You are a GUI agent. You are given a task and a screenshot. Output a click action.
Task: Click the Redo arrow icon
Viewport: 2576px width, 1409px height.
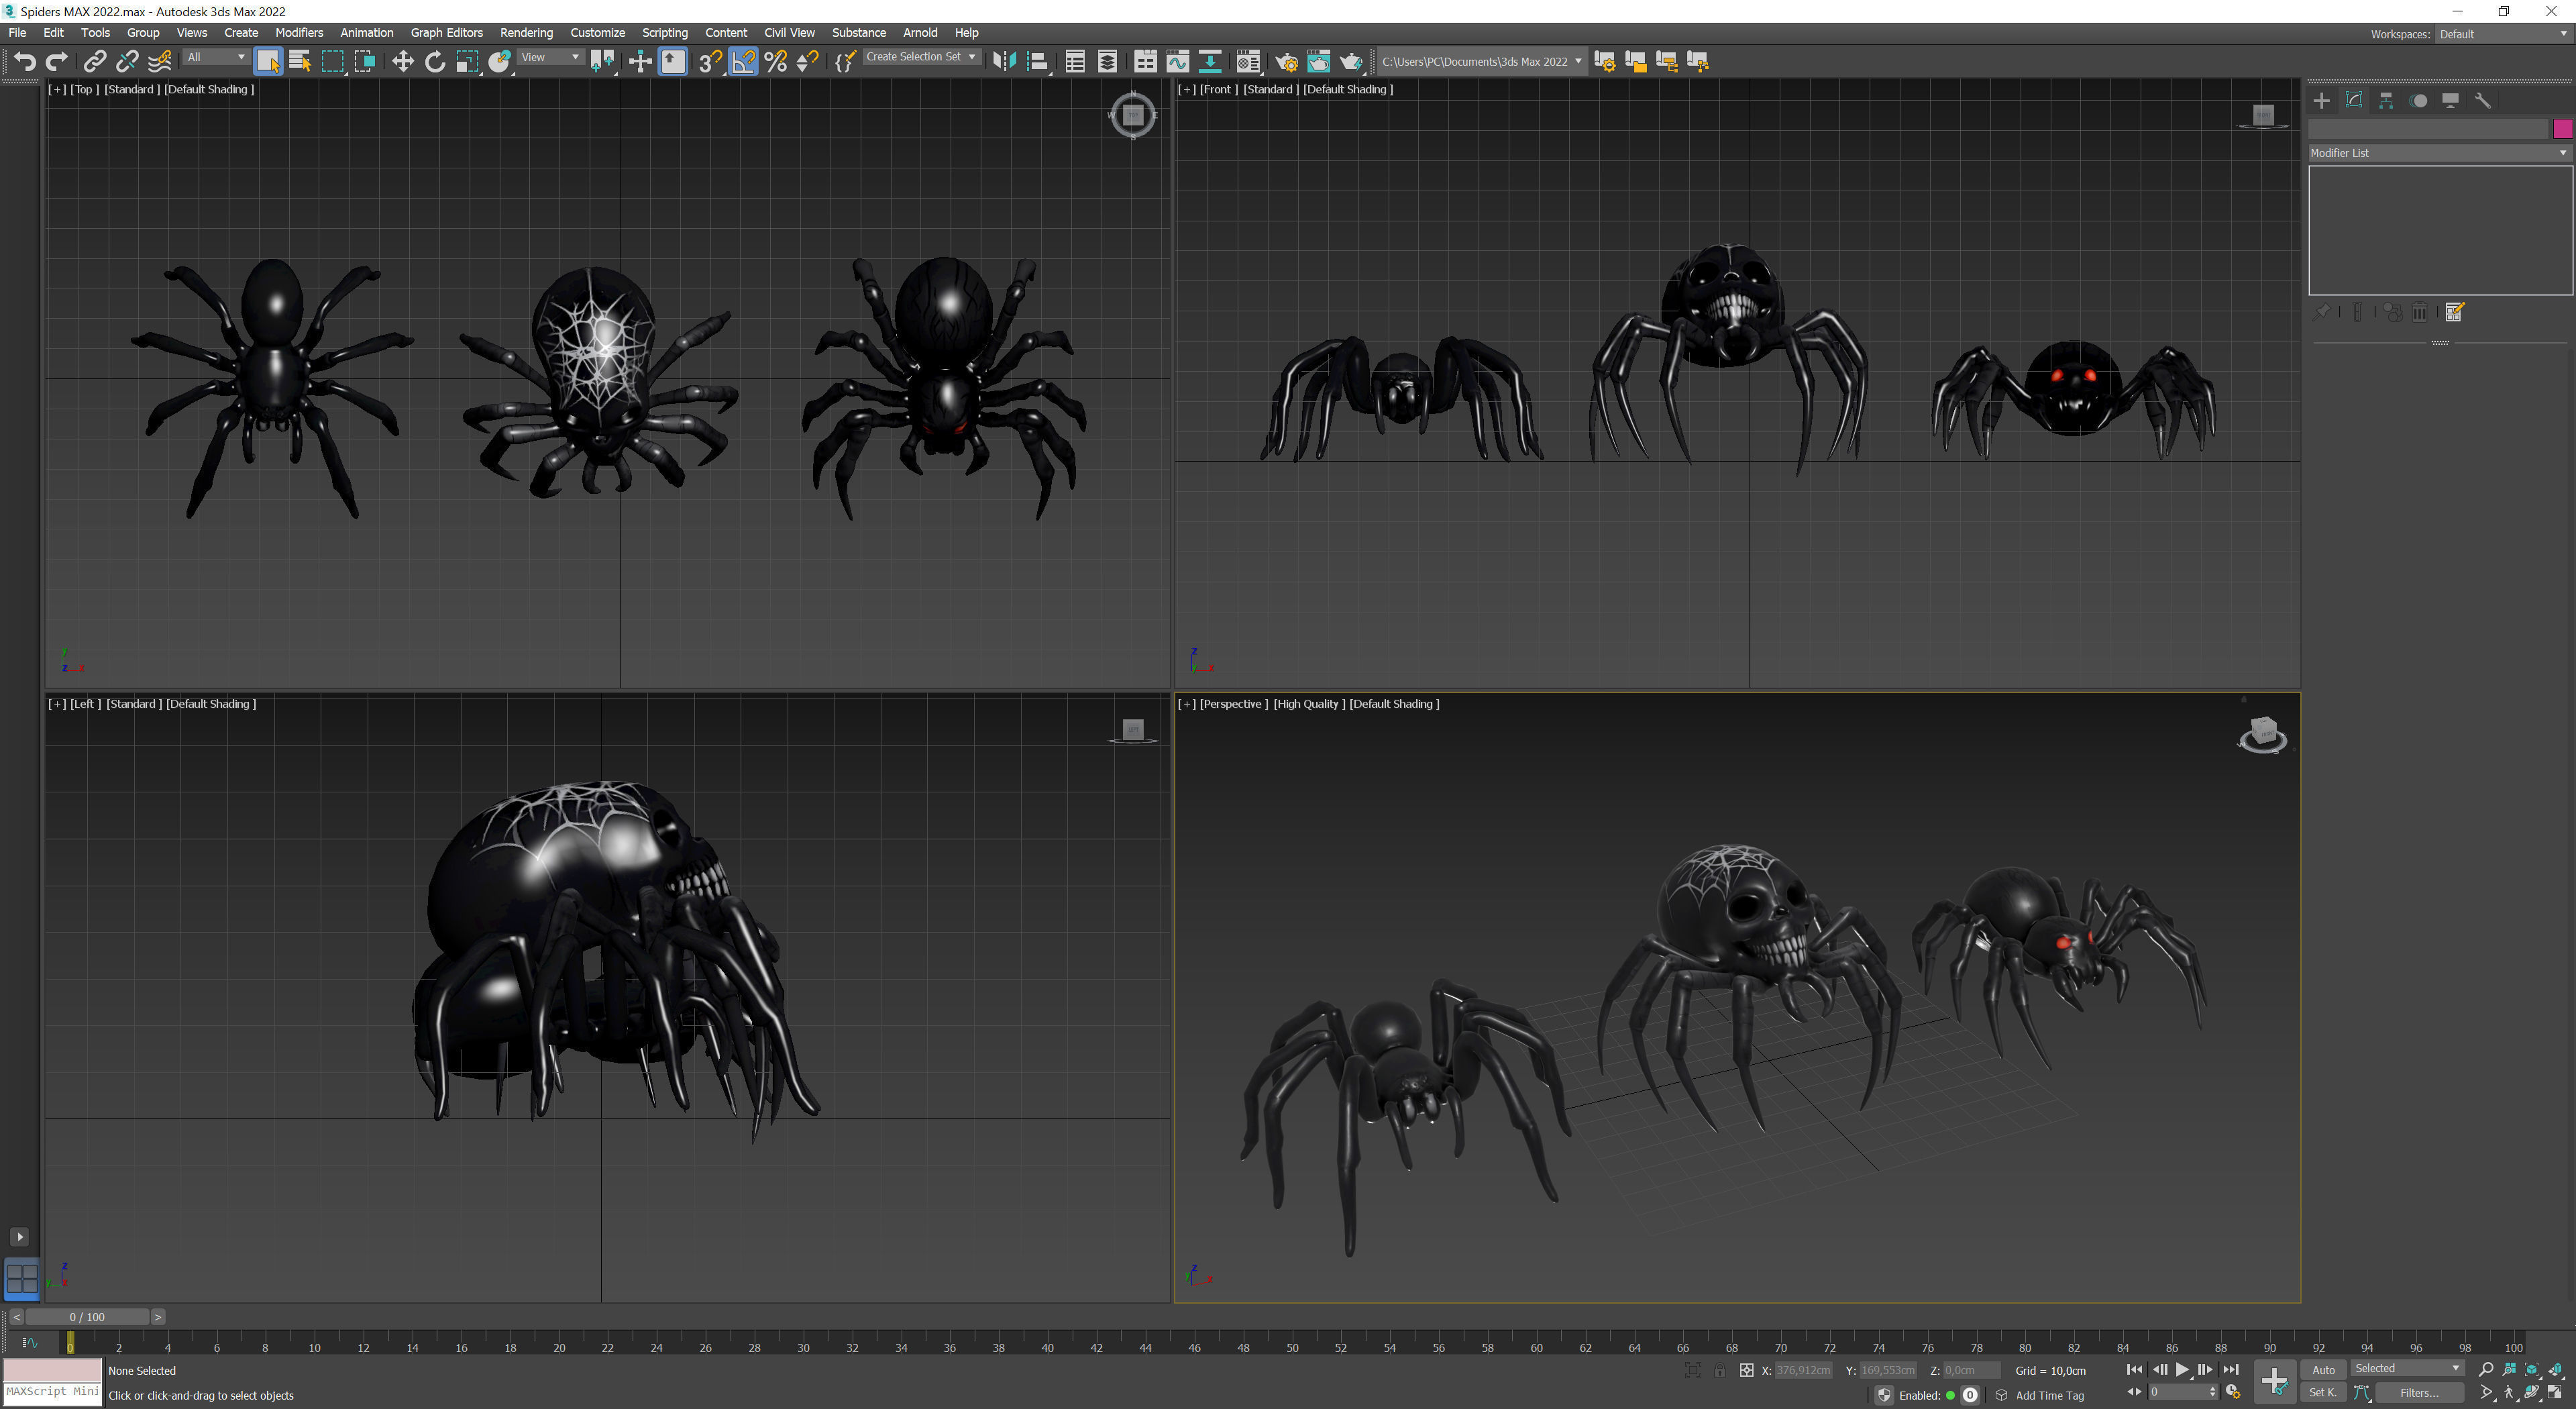point(57,62)
